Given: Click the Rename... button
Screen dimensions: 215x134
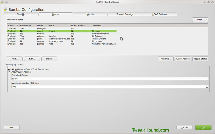Looking at the screenshot, I should (166, 59).
